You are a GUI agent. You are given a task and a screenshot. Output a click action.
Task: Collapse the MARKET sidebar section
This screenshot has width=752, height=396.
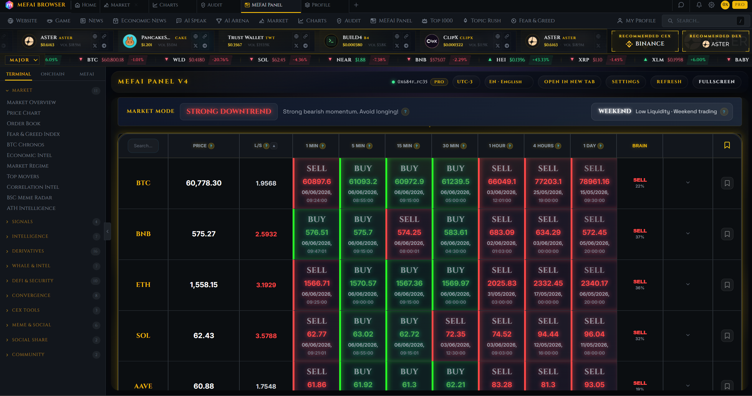tap(53, 90)
